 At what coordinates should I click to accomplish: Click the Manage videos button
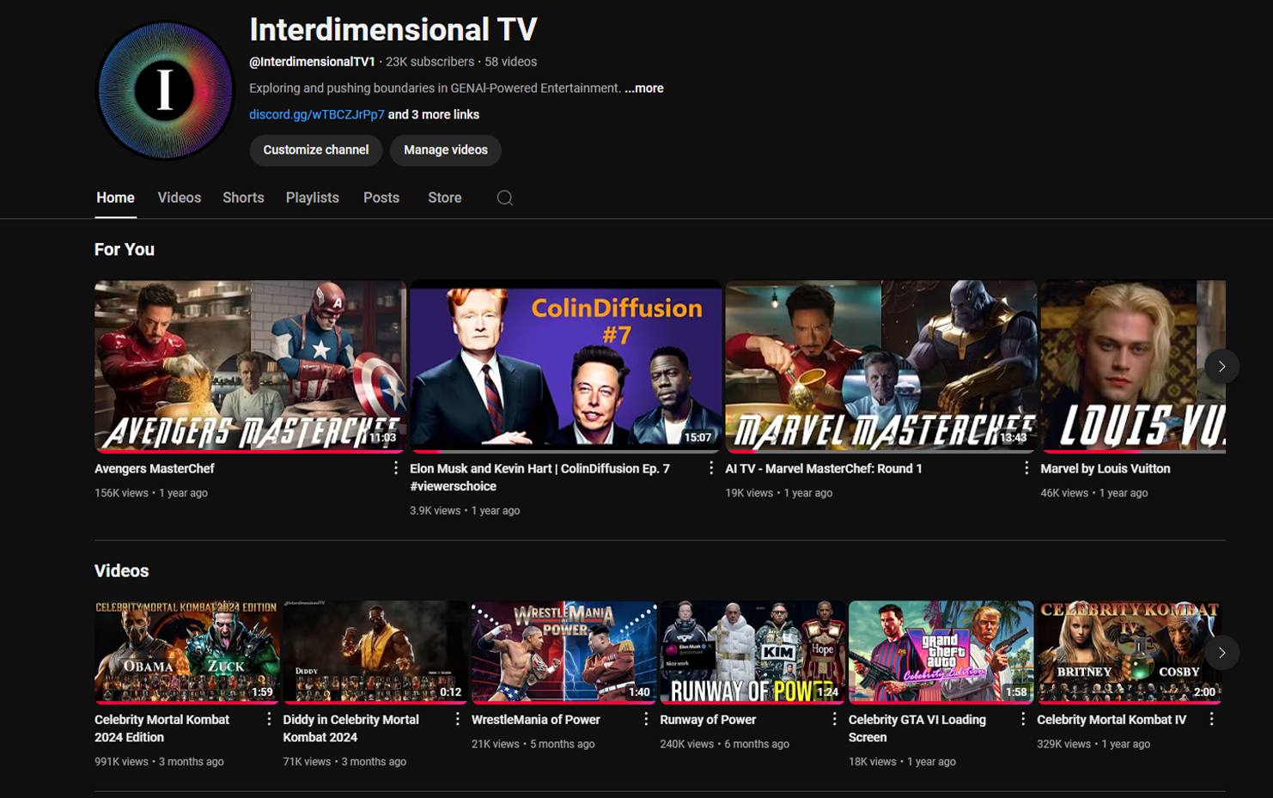coord(446,150)
